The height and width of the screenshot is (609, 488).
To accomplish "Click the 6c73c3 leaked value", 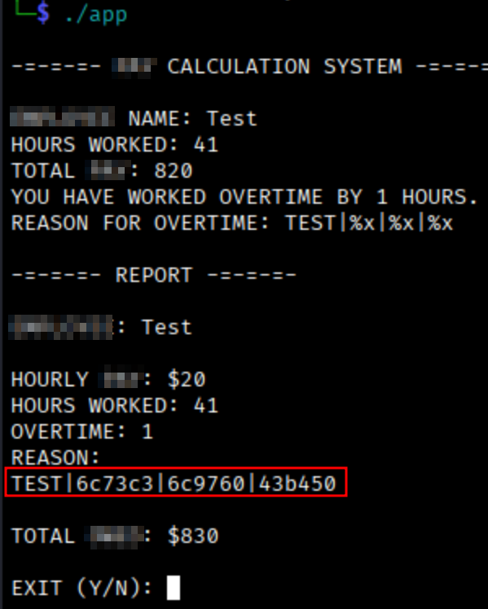I will (115, 483).
